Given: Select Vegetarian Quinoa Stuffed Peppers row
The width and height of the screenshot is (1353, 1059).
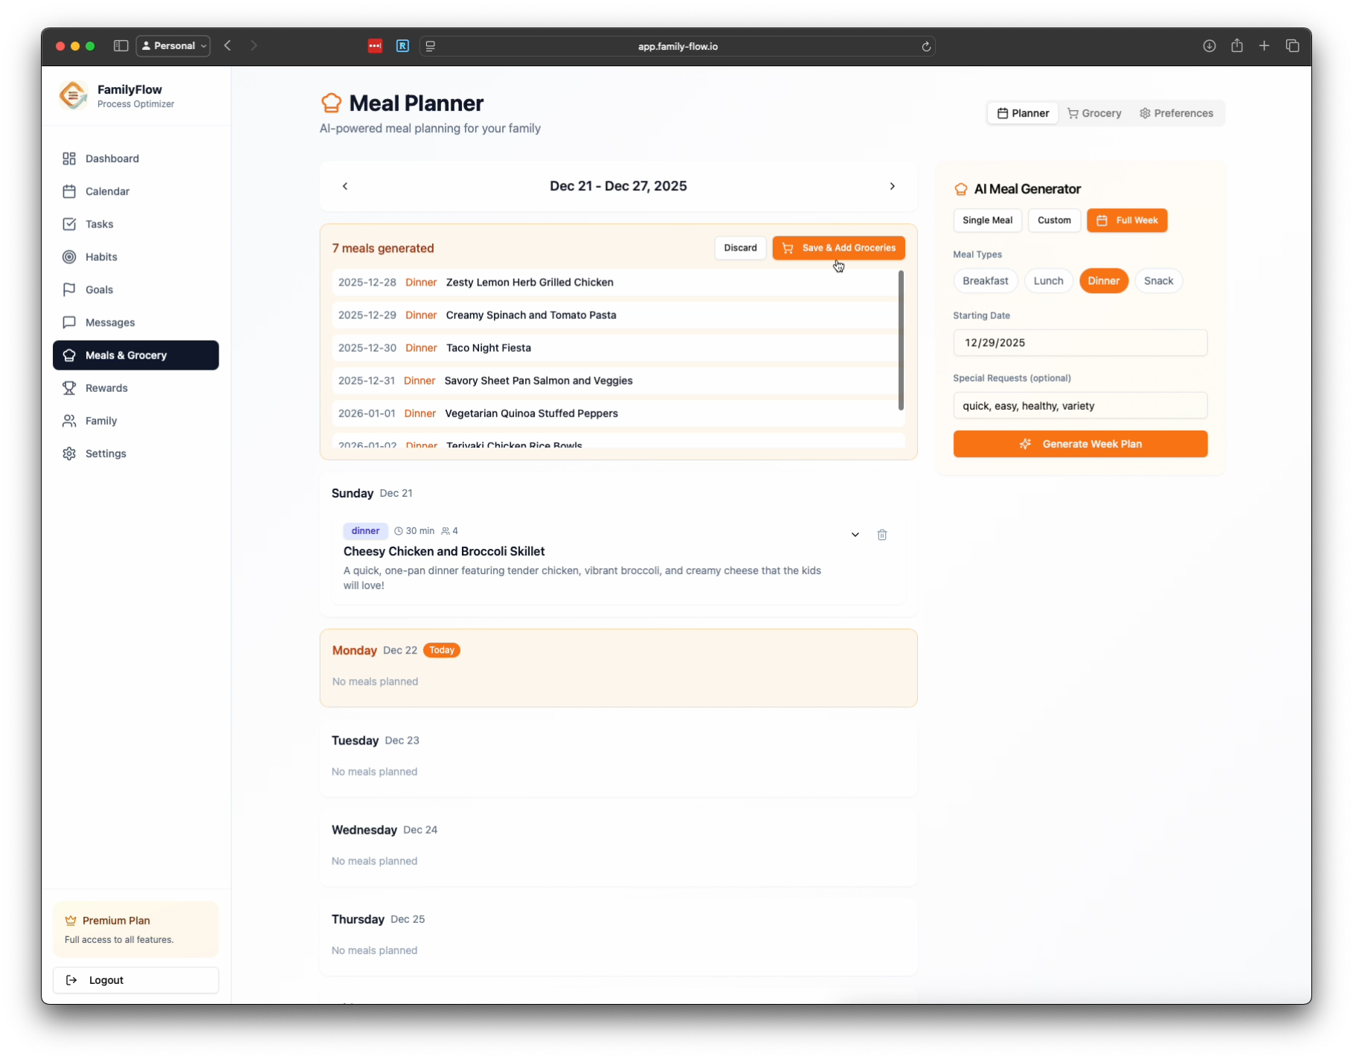Looking at the screenshot, I should point(614,413).
